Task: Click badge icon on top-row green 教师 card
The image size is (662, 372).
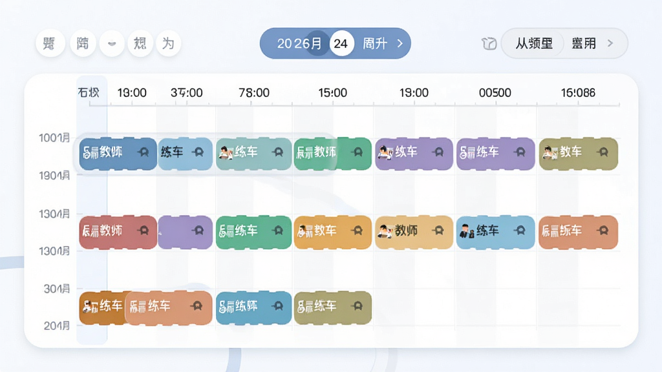Action: pos(358,152)
